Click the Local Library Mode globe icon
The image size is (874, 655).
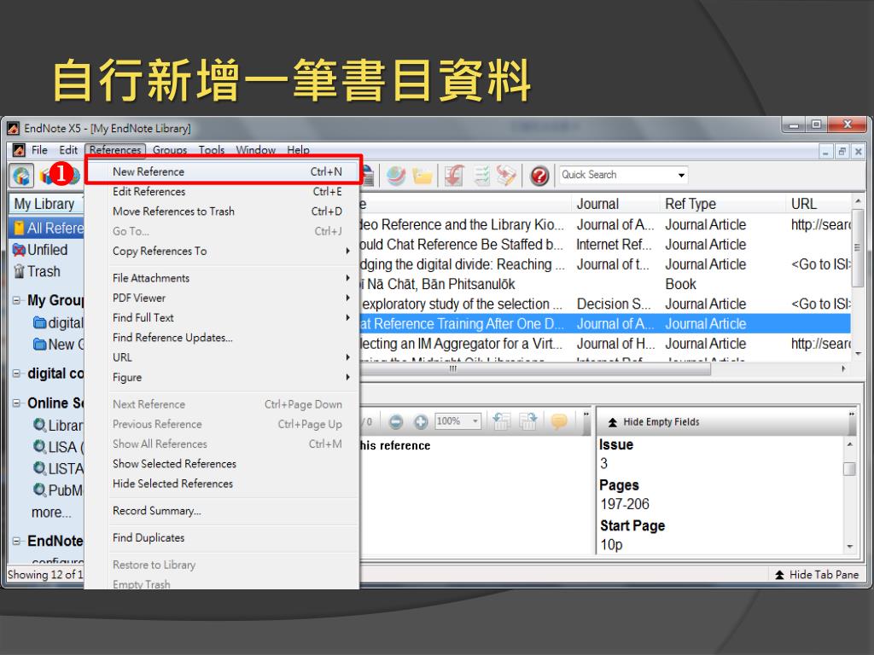tap(21, 176)
